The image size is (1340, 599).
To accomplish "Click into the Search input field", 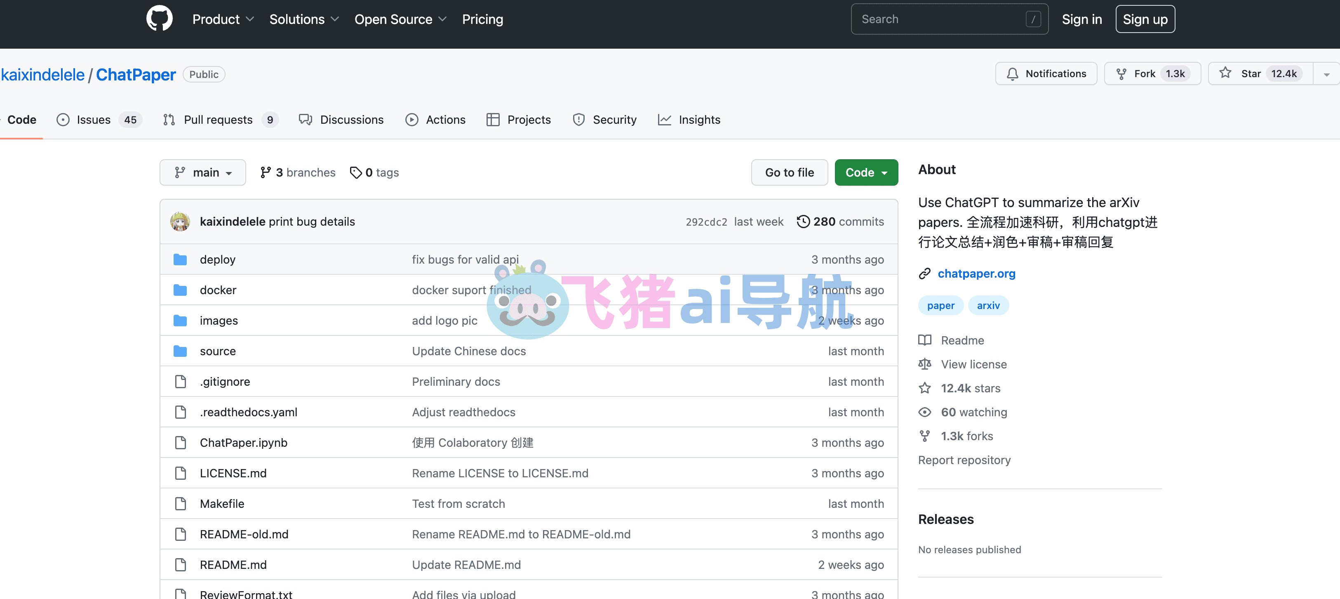I will pos(950,19).
